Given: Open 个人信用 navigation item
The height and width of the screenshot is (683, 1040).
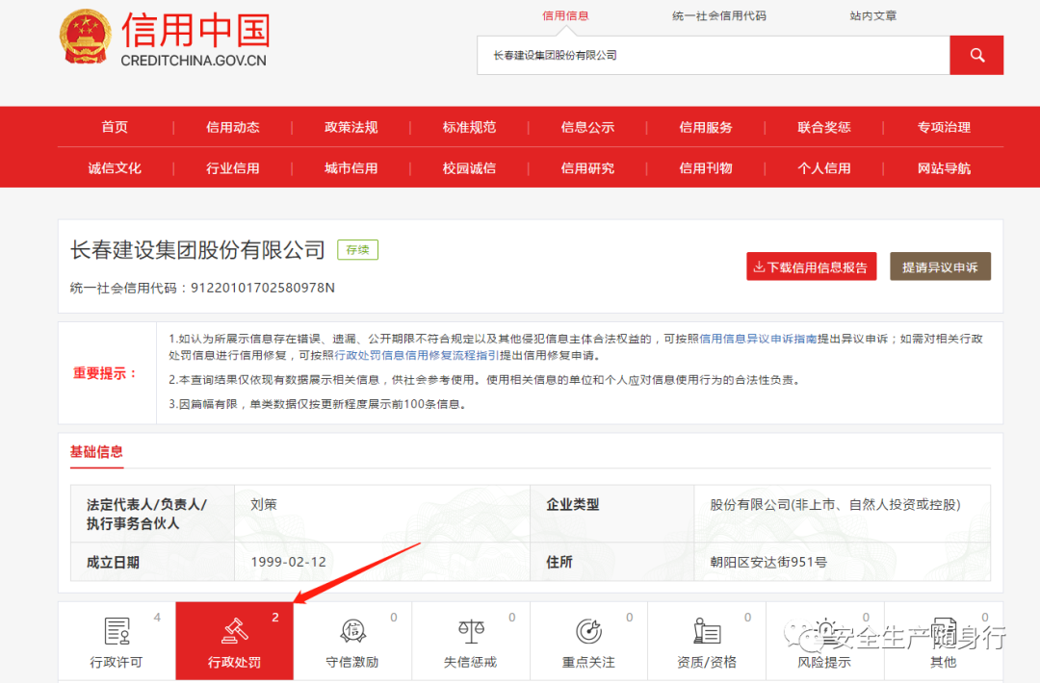Looking at the screenshot, I should pos(823,168).
